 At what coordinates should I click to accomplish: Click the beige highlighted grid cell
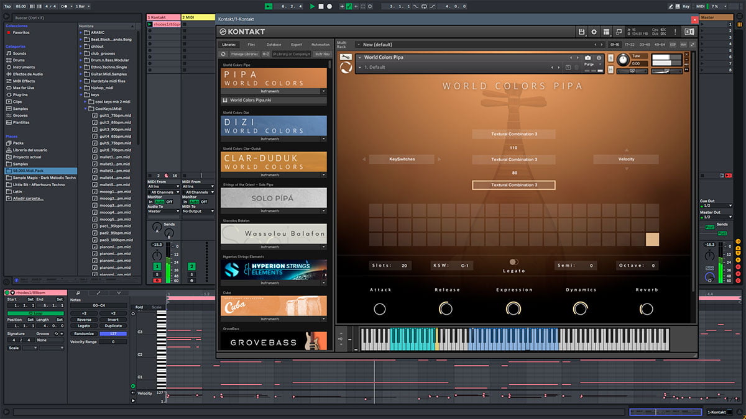point(652,239)
